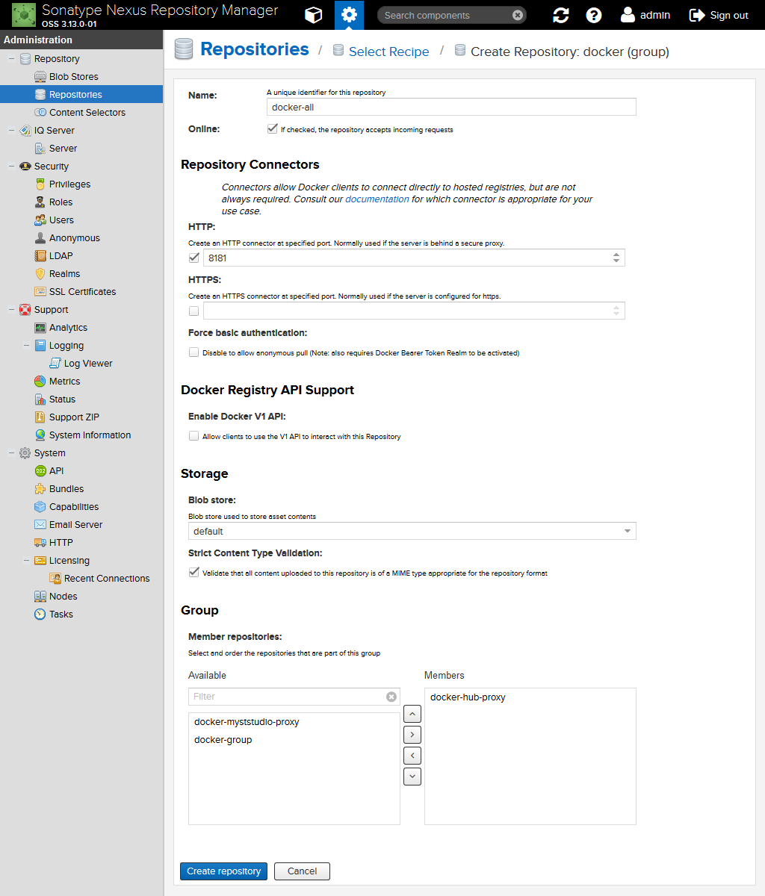Viewport: 765px width, 896px height.
Task: Click the admin user icon
Action: [x=628, y=15]
